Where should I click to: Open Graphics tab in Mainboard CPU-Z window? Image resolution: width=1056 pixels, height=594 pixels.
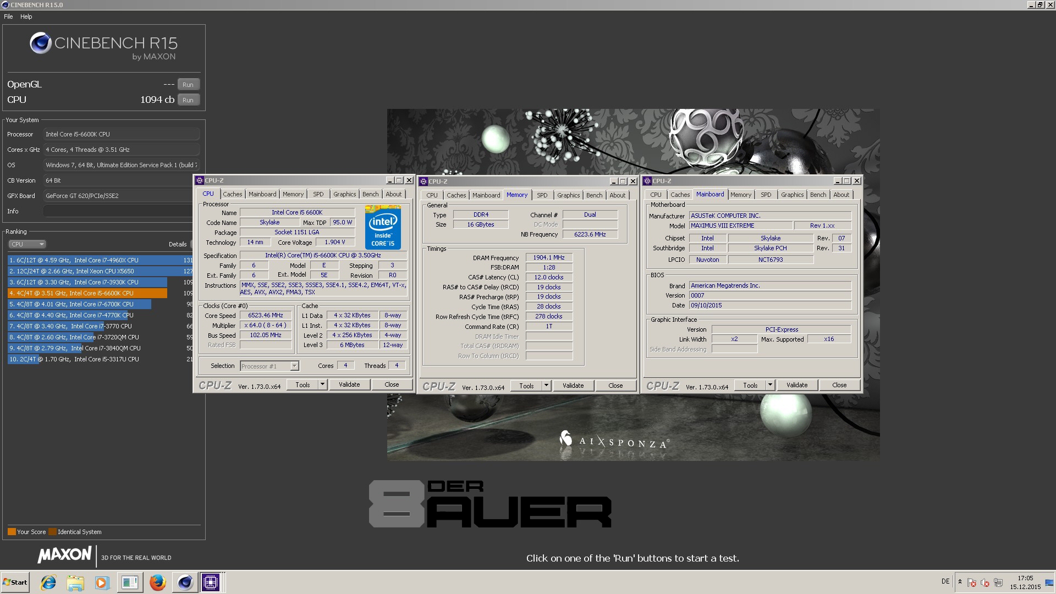tap(792, 195)
